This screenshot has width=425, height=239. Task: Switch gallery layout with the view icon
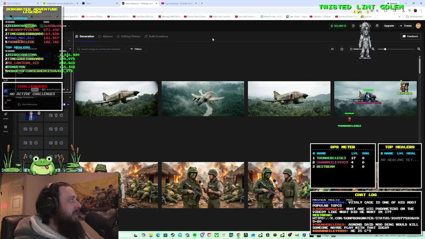332,49
